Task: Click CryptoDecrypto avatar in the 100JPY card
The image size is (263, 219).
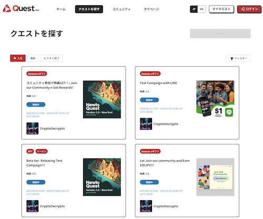Action: pyautogui.click(x=146, y=206)
